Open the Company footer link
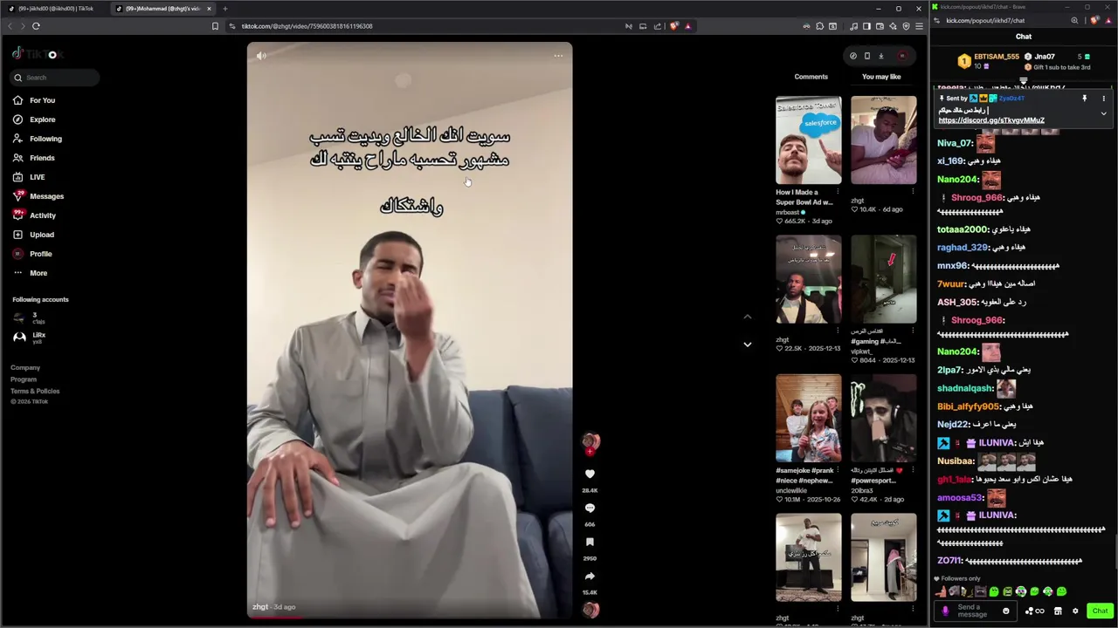This screenshot has width=1118, height=628. (25, 368)
